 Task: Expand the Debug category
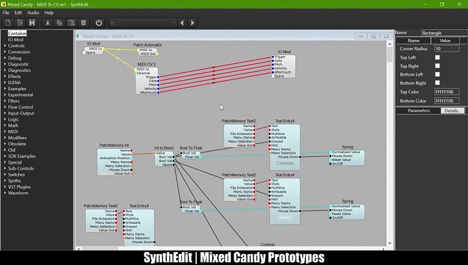[x=5, y=58]
